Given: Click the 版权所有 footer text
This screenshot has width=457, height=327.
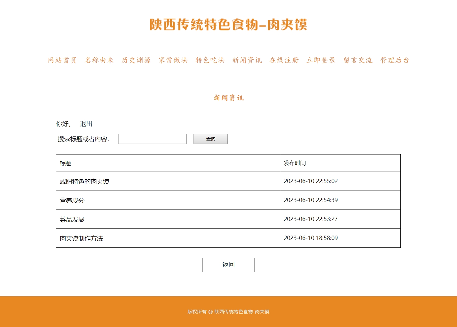Looking at the screenshot, I should 228,312.
